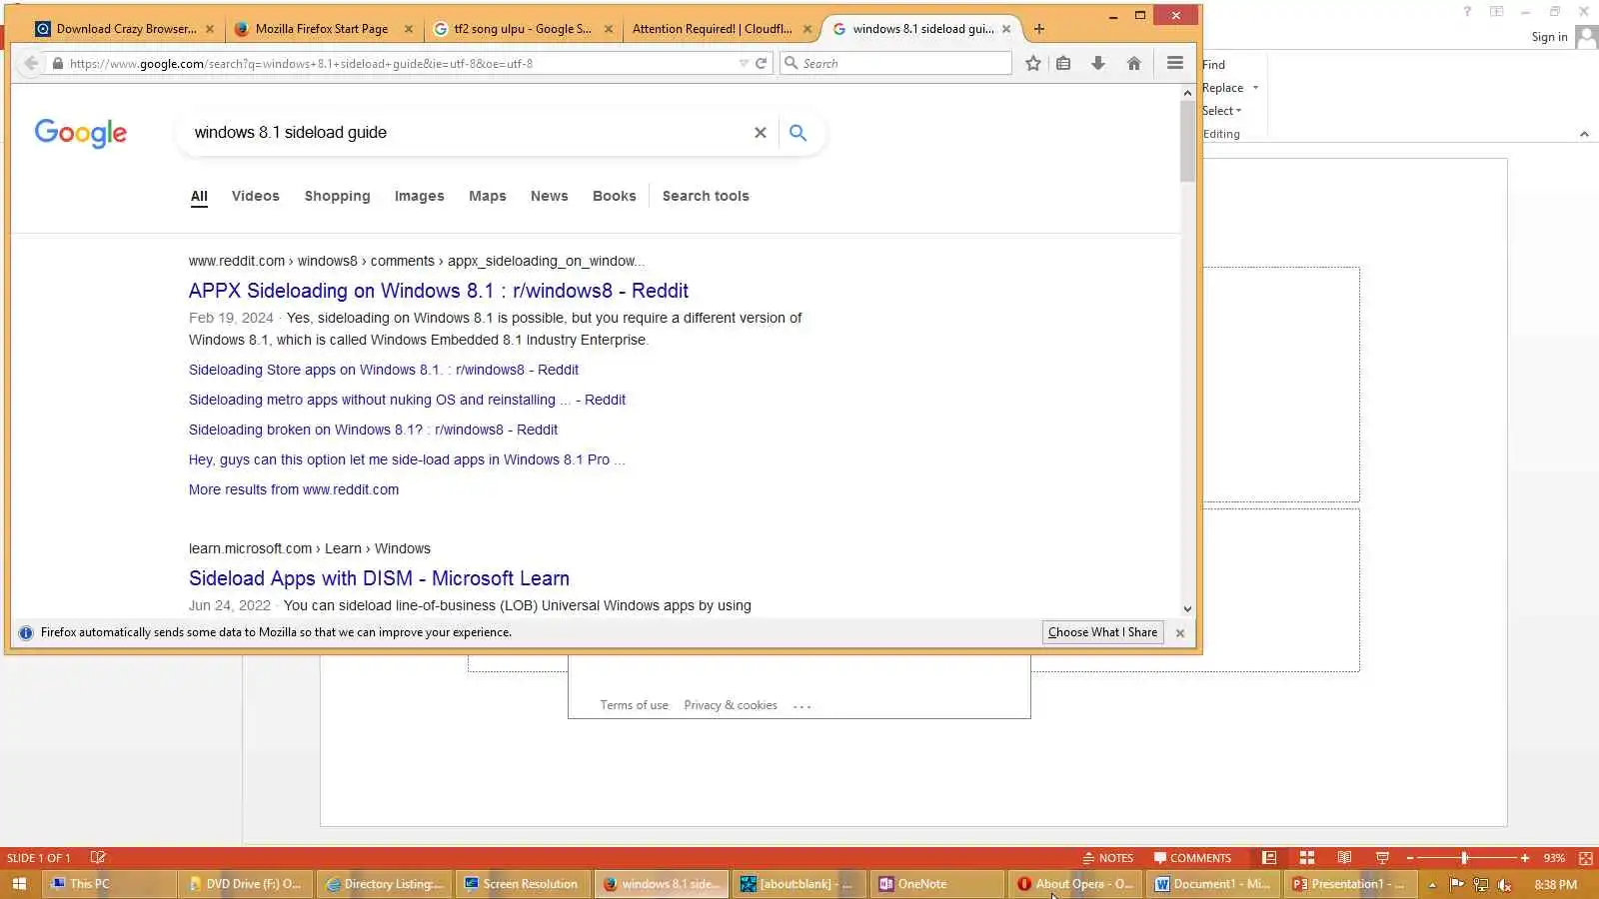
Task: Open PowerPoint Help question mark
Action: [x=1467, y=11]
